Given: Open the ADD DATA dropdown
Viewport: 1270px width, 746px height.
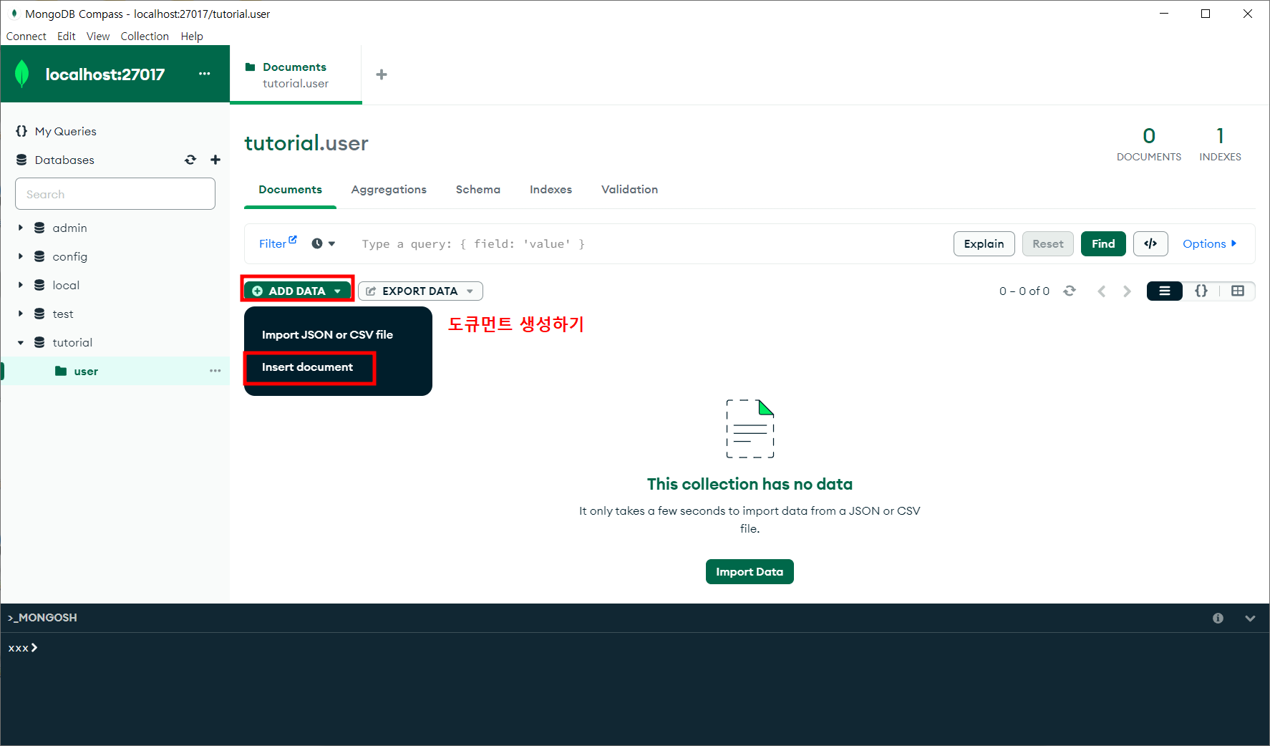Looking at the screenshot, I should pyautogui.click(x=297, y=291).
